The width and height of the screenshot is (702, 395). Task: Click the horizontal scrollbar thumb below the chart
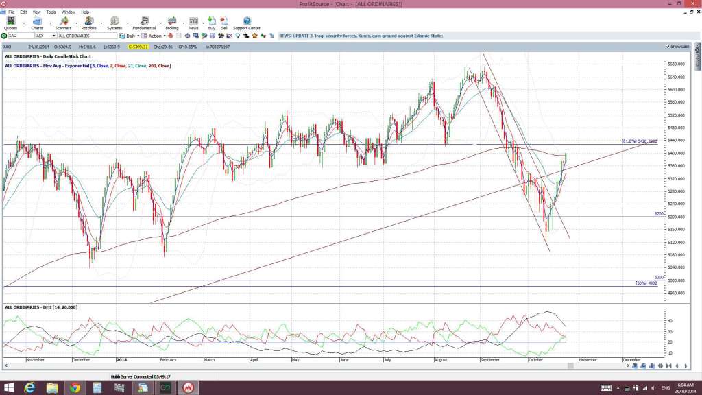570,366
